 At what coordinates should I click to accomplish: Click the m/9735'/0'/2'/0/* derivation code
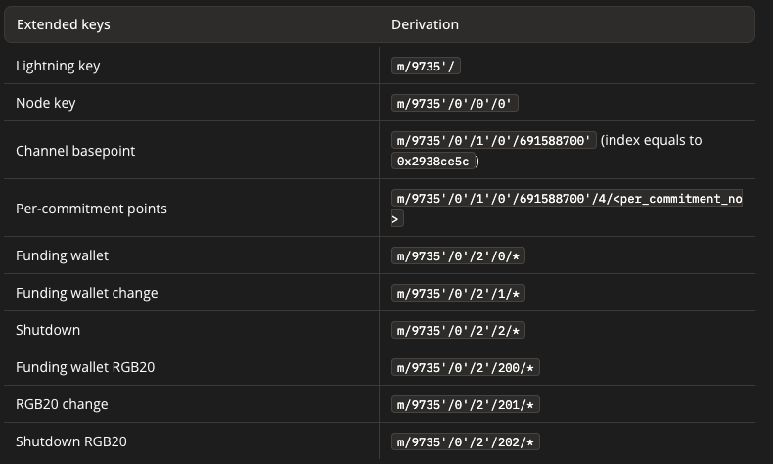click(459, 255)
